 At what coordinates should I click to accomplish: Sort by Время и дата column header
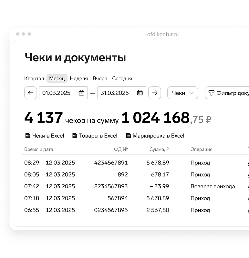[38, 149]
